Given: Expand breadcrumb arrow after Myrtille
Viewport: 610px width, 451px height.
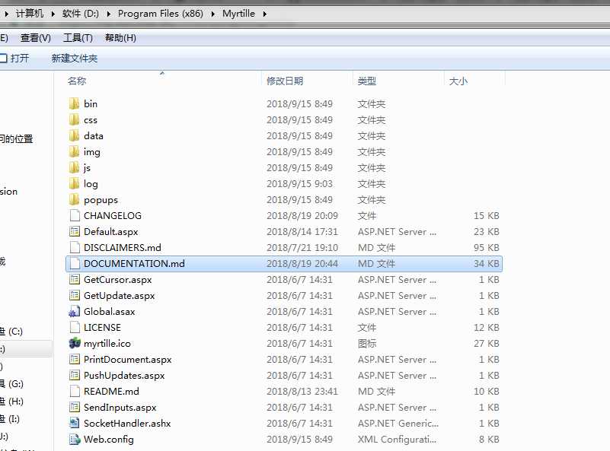Looking at the screenshot, I should pos(264,14).
